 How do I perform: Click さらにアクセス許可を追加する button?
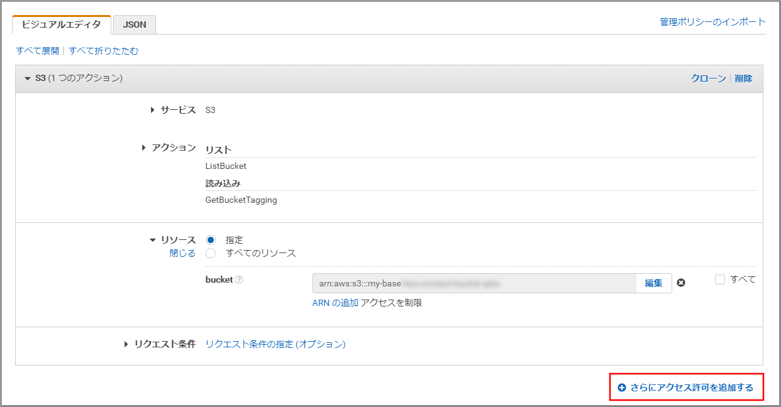[686, 388]
